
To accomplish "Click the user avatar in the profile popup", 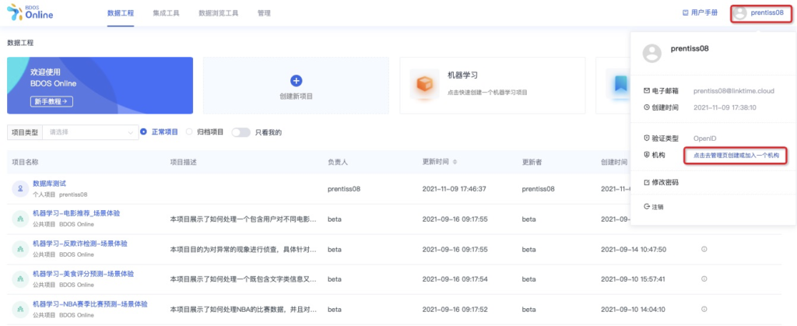I will [652, 54].
